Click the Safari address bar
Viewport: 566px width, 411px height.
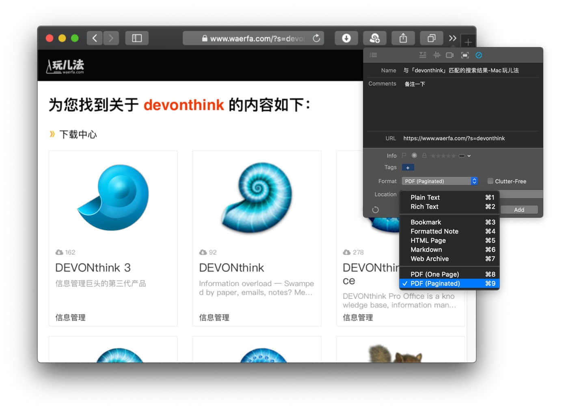[253, 38]
